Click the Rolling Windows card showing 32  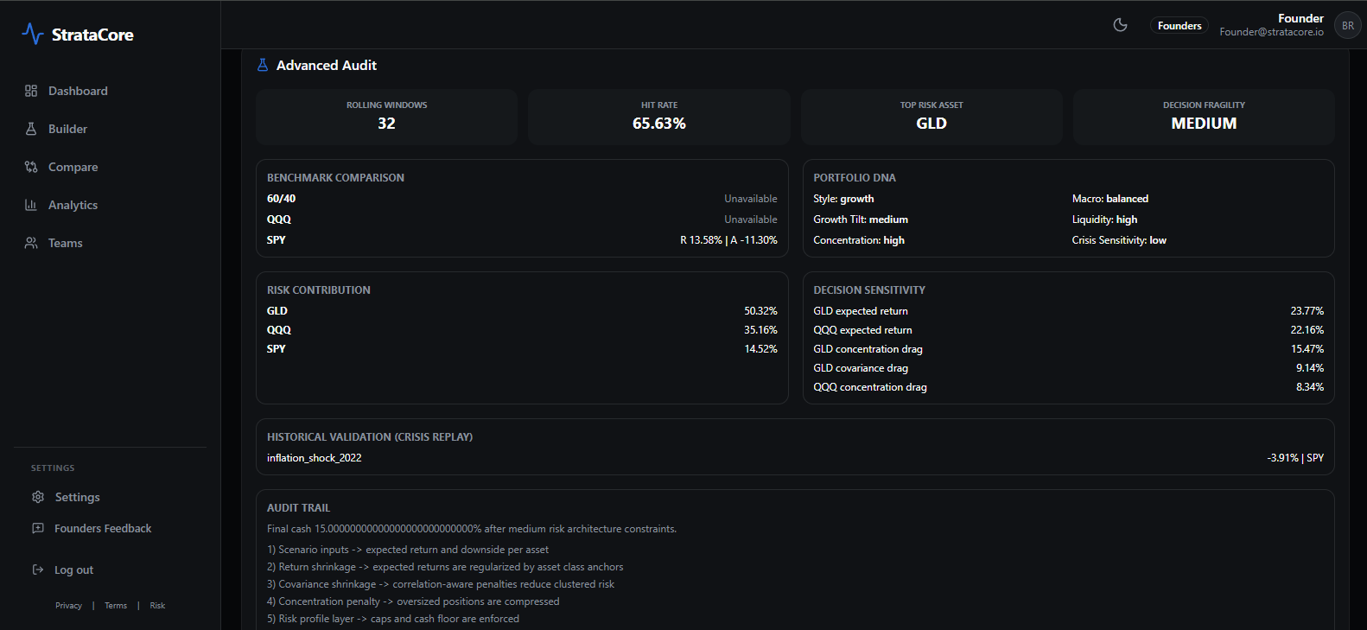pyautogui.click(x=386, y=116)
